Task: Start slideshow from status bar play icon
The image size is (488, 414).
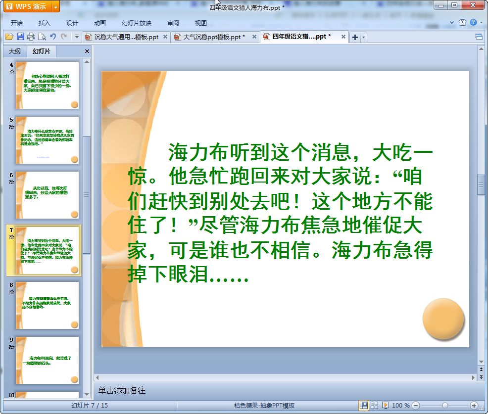Action: coord(385,405)
